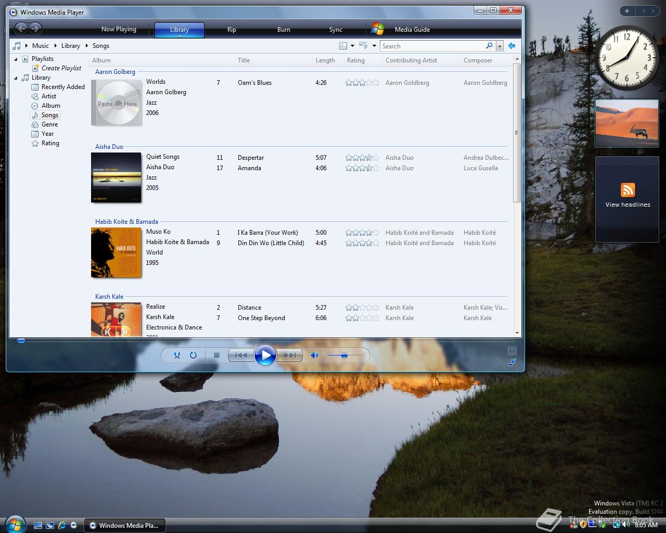Click the Layout Options icon
The image size is (666, 533).
(x=343, y=46)
